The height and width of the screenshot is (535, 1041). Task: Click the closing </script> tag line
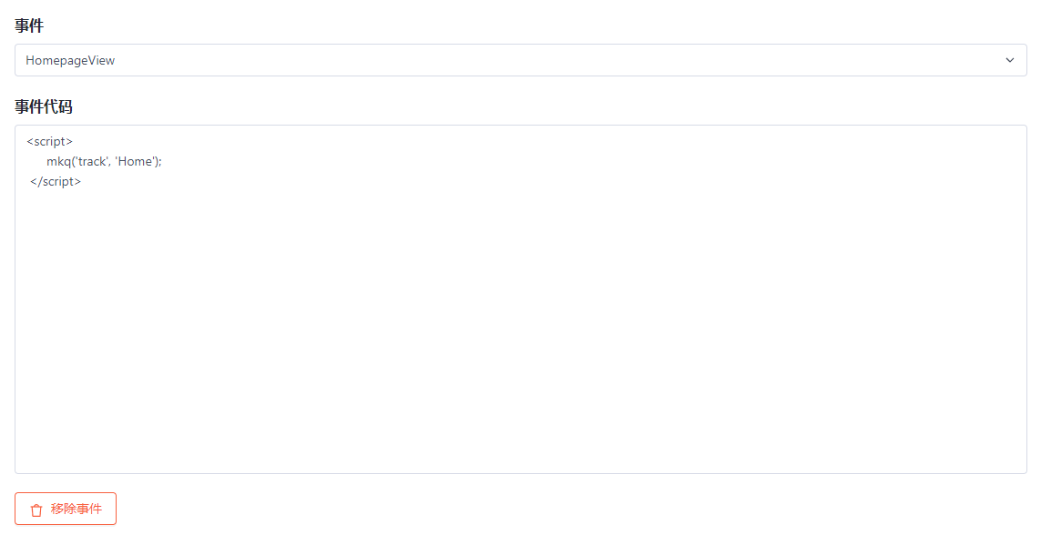coord(56,181)
